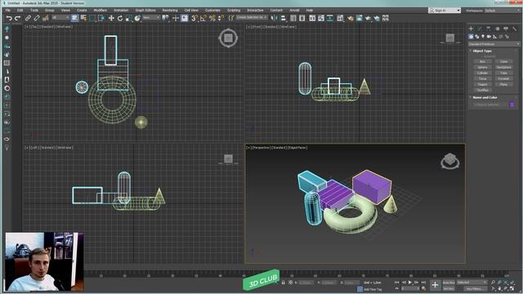Collapse the Object Type rollout
Viewport: 523px width, 294px height.
[482, 51]
